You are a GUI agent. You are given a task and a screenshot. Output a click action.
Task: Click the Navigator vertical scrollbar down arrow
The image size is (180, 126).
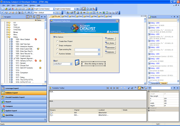(x=45, y=82)
